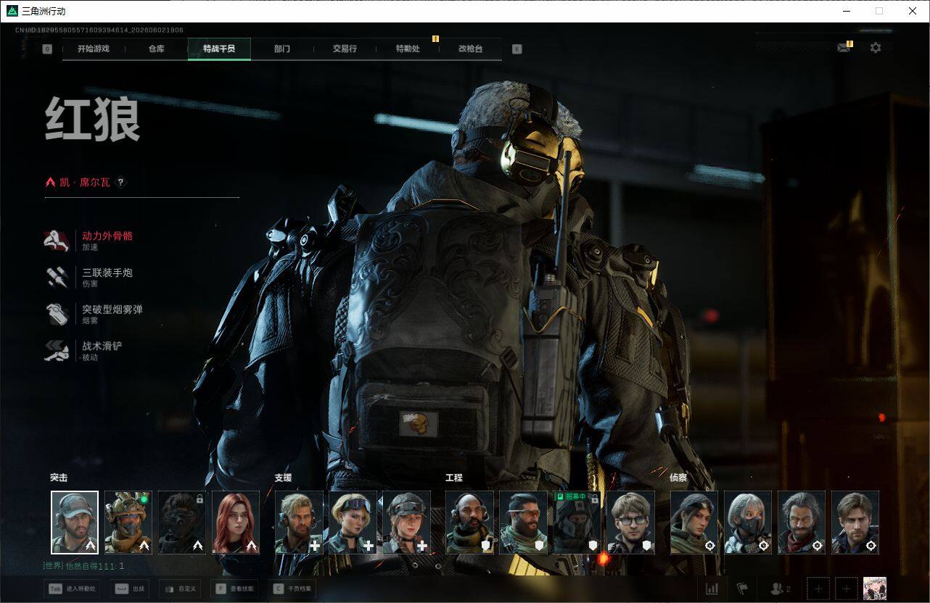This screenshot has height=603, width=930.
Task: Select the locked 招募中 engineer operator
Action: coord(577,523)
